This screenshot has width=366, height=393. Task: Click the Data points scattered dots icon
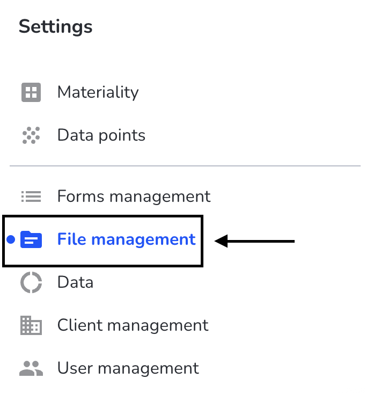(x=31, y=135)
